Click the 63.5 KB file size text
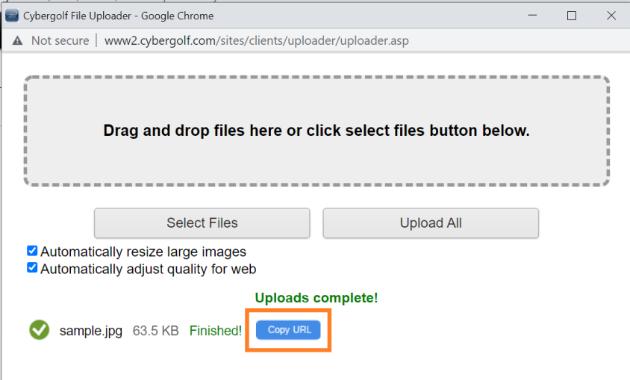This screenshot has width=630, height=380. [155, 331]
